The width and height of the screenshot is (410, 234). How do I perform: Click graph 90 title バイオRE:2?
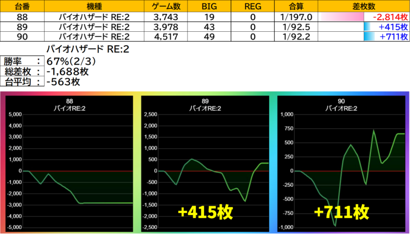(341, 108)
